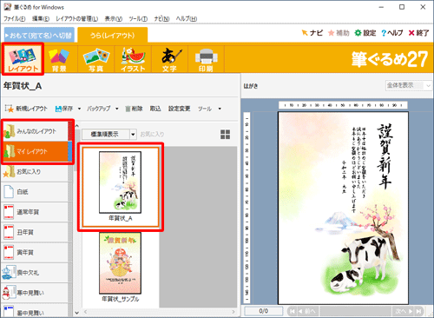Go to 次へ next page
The image size is (434, 318).
click(404, 311)
